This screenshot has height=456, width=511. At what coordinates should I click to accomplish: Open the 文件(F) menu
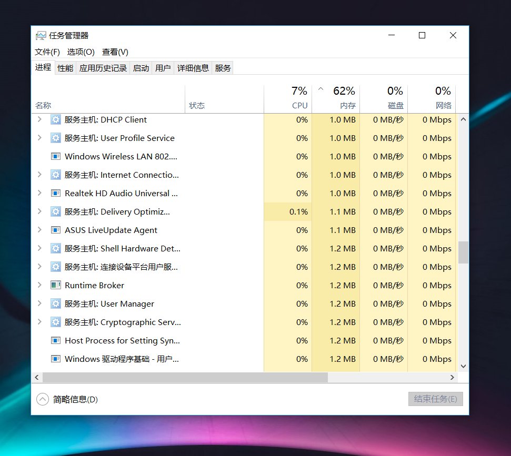47,52
